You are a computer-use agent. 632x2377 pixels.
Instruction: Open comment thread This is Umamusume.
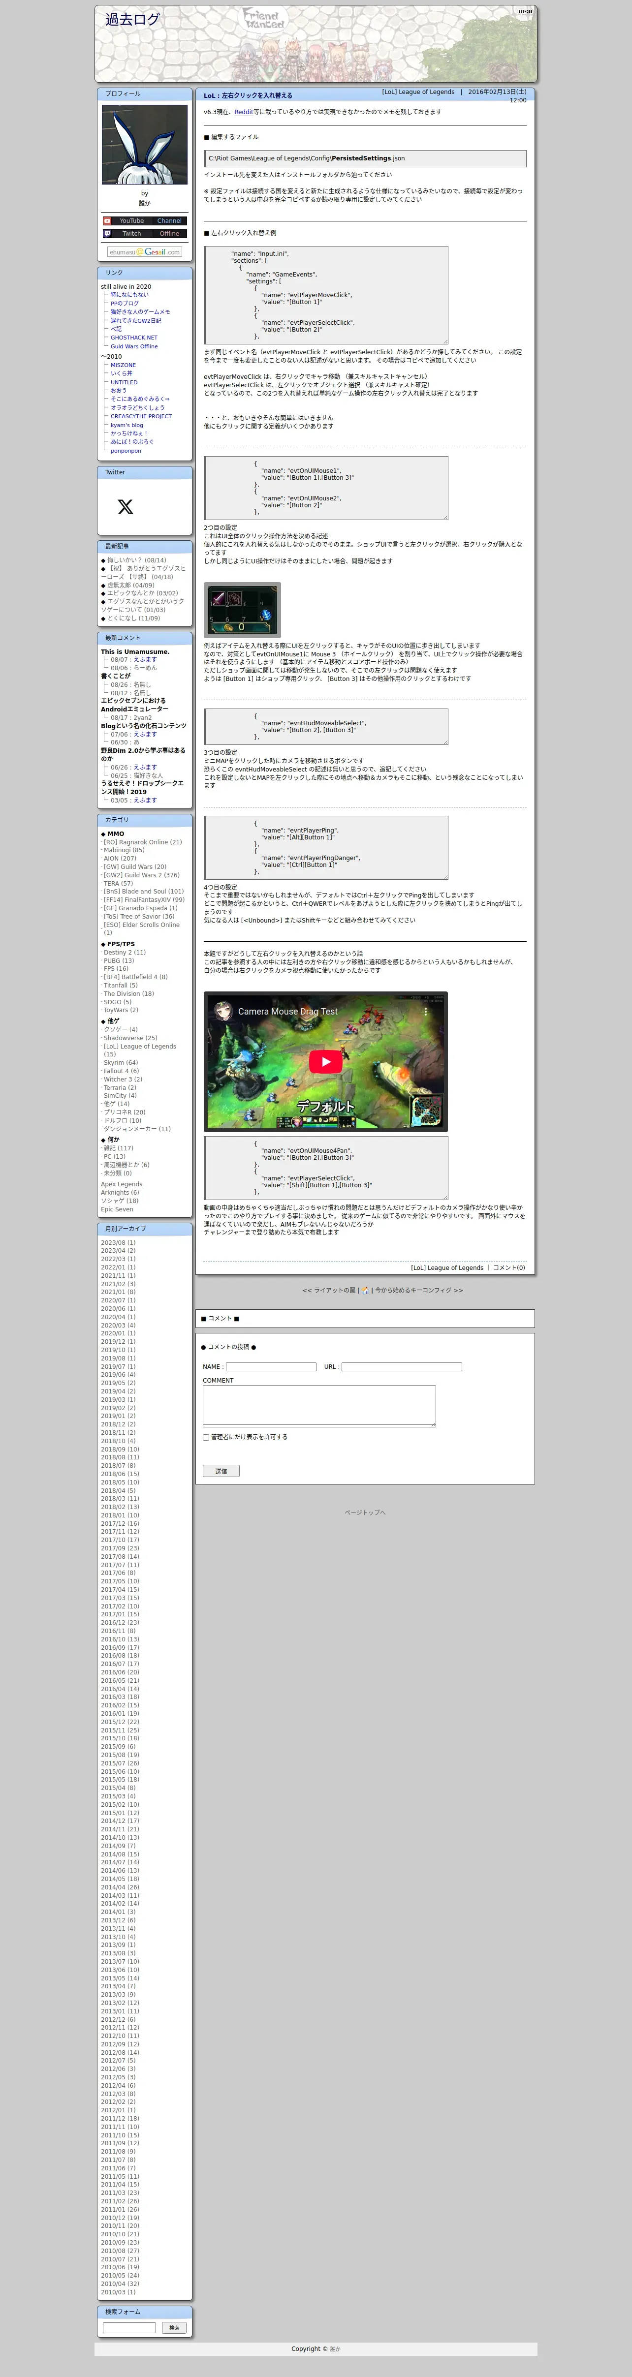[x=135, y=651]
